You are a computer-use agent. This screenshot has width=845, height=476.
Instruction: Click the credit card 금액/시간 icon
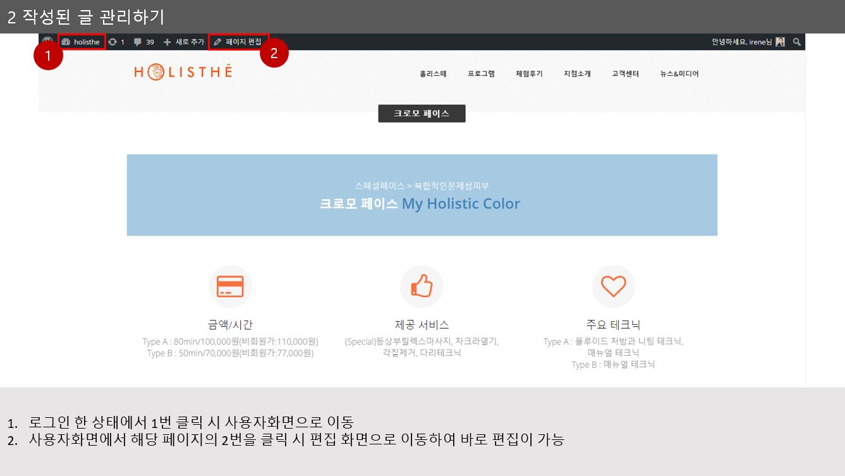230,286
